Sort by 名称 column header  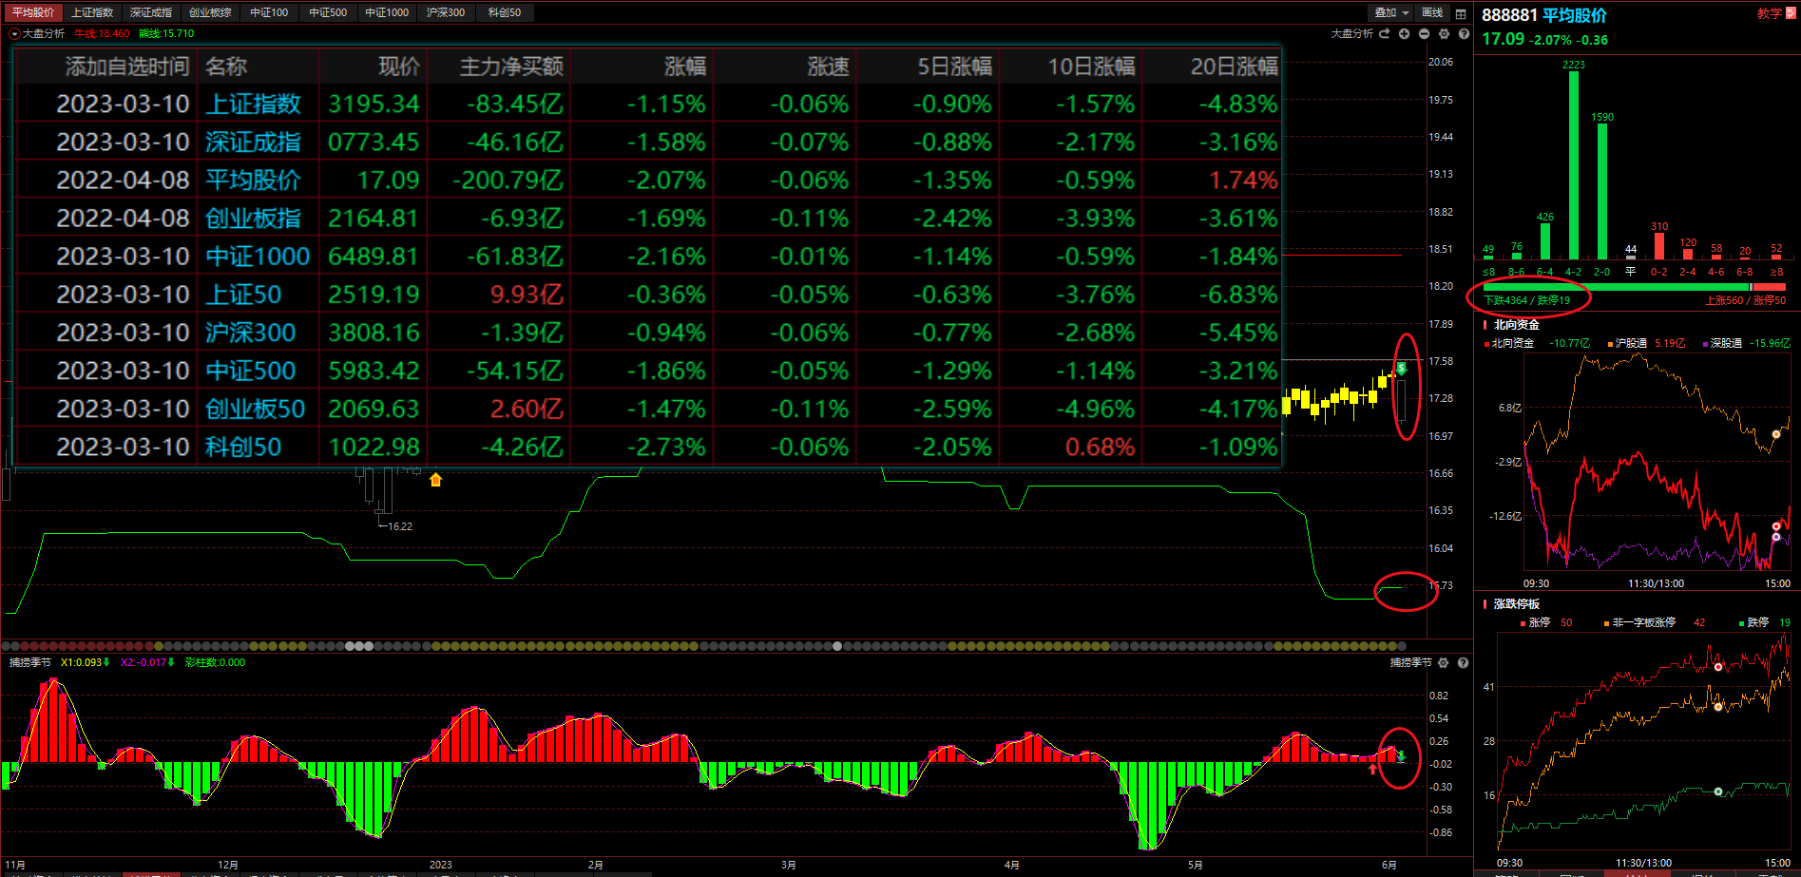point(226,67)
